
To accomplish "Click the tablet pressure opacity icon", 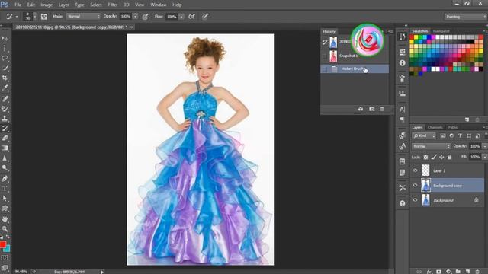I will click(x=146, y=17).
